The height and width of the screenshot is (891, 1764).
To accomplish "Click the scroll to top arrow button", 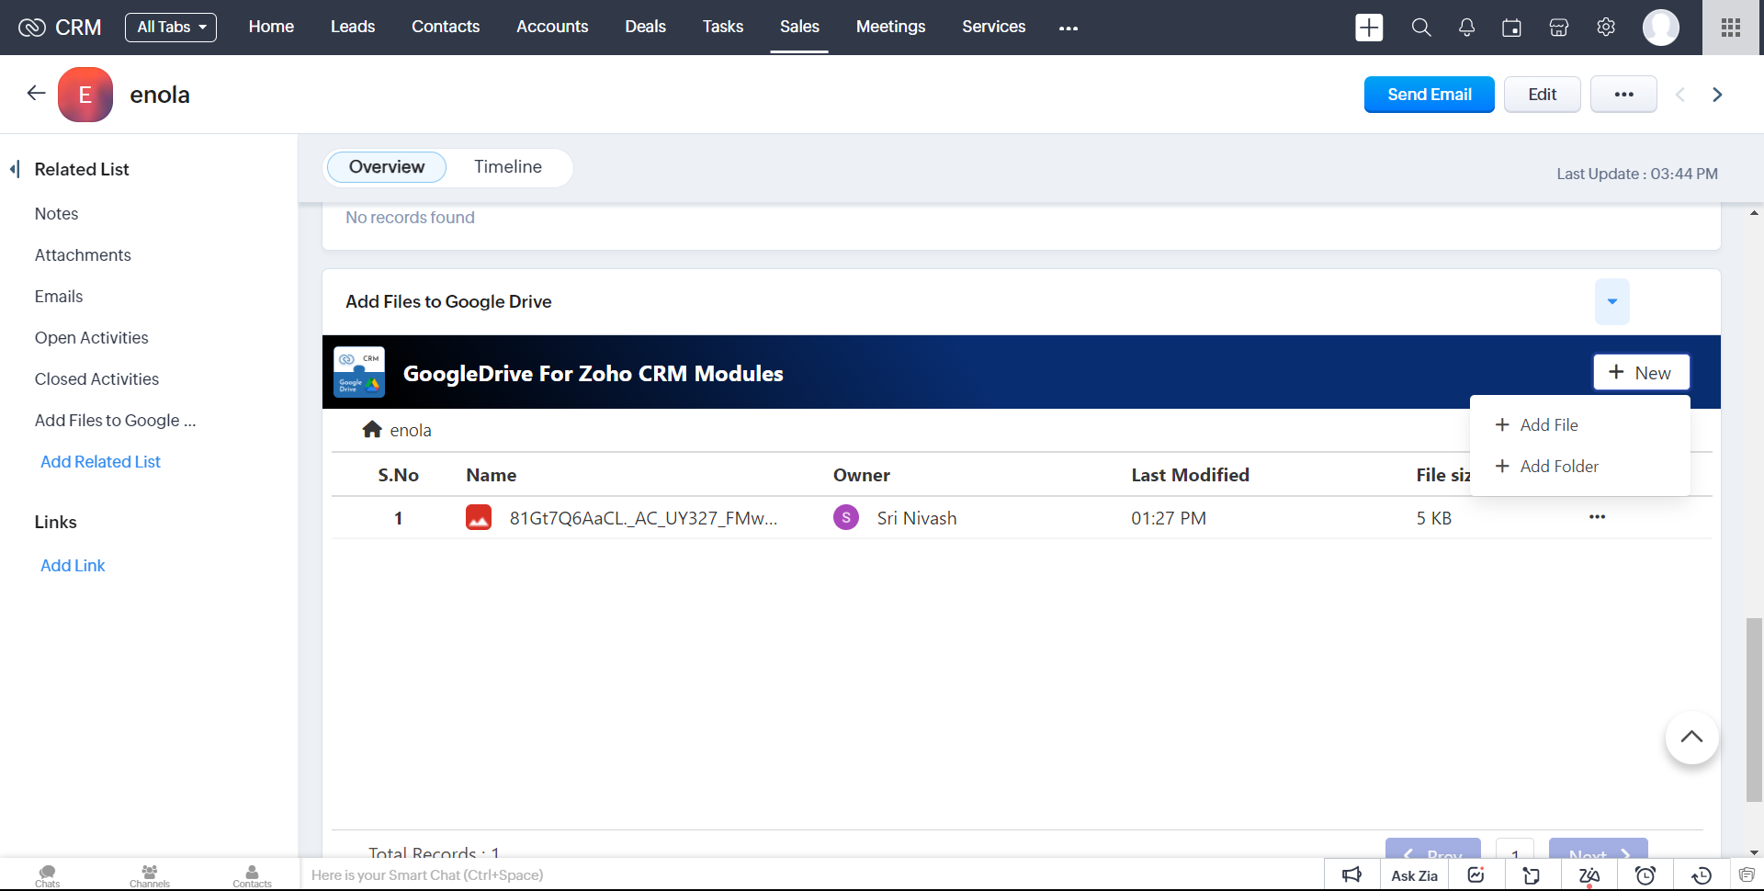I will (x=1691, y=737).
